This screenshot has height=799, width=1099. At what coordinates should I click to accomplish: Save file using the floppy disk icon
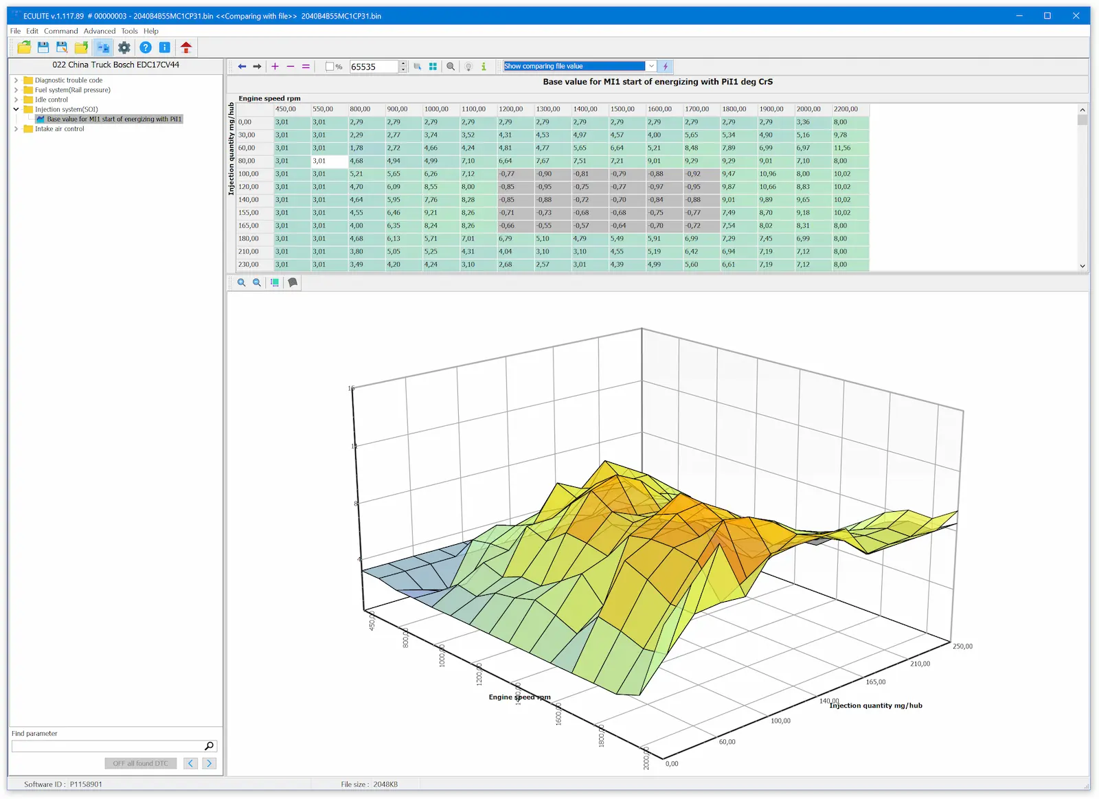(43, 47)
